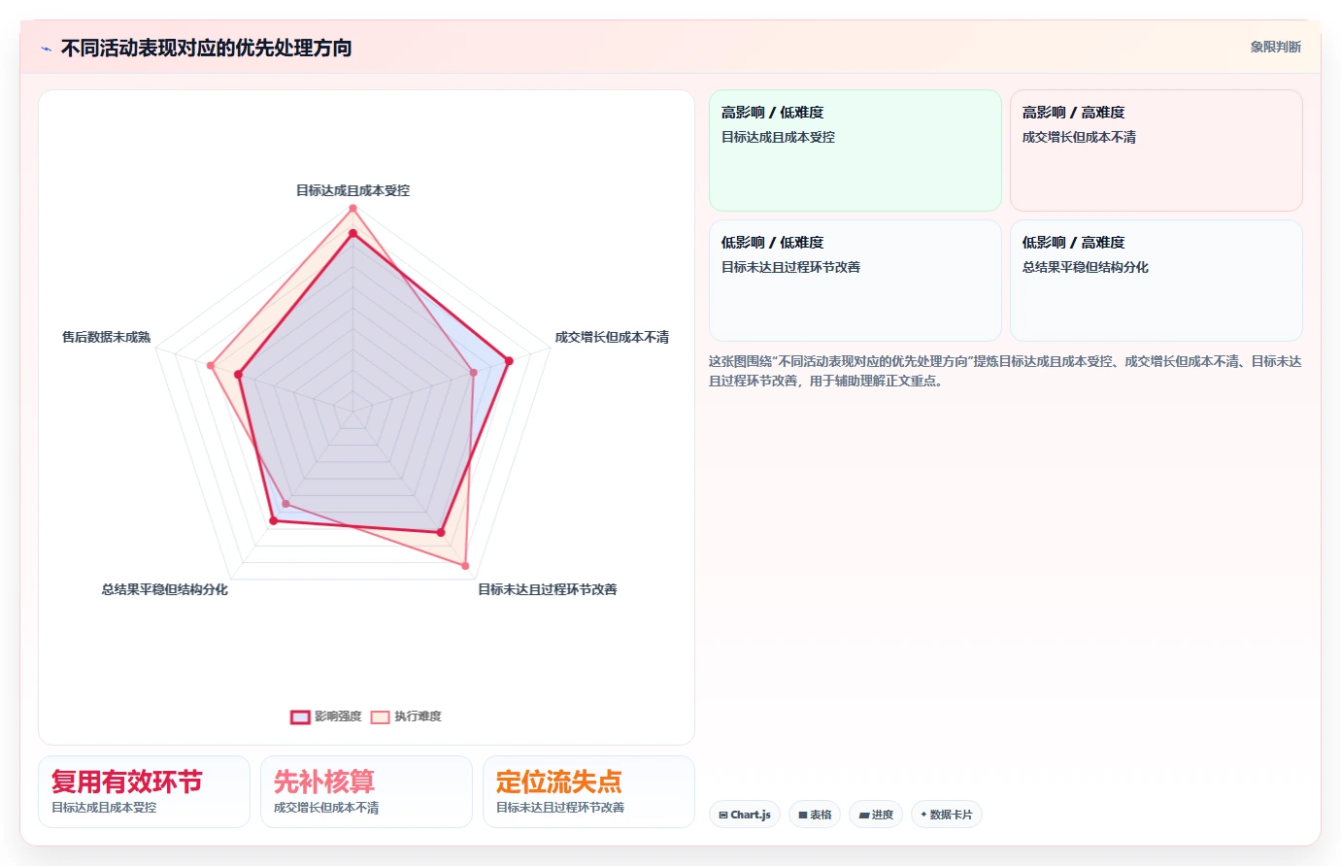This screenshot has width=1341, height=866.
Task: Click subtitle under 复用有效环节 heading
Action: 104,808
